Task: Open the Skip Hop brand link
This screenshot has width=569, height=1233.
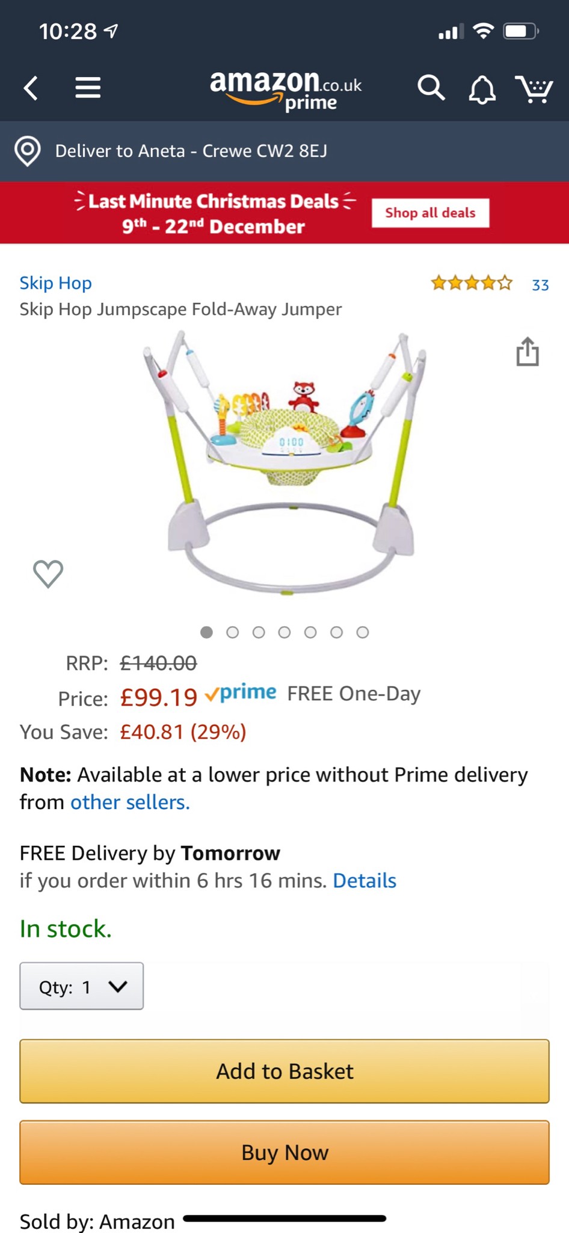Action: tap(55, 283)
